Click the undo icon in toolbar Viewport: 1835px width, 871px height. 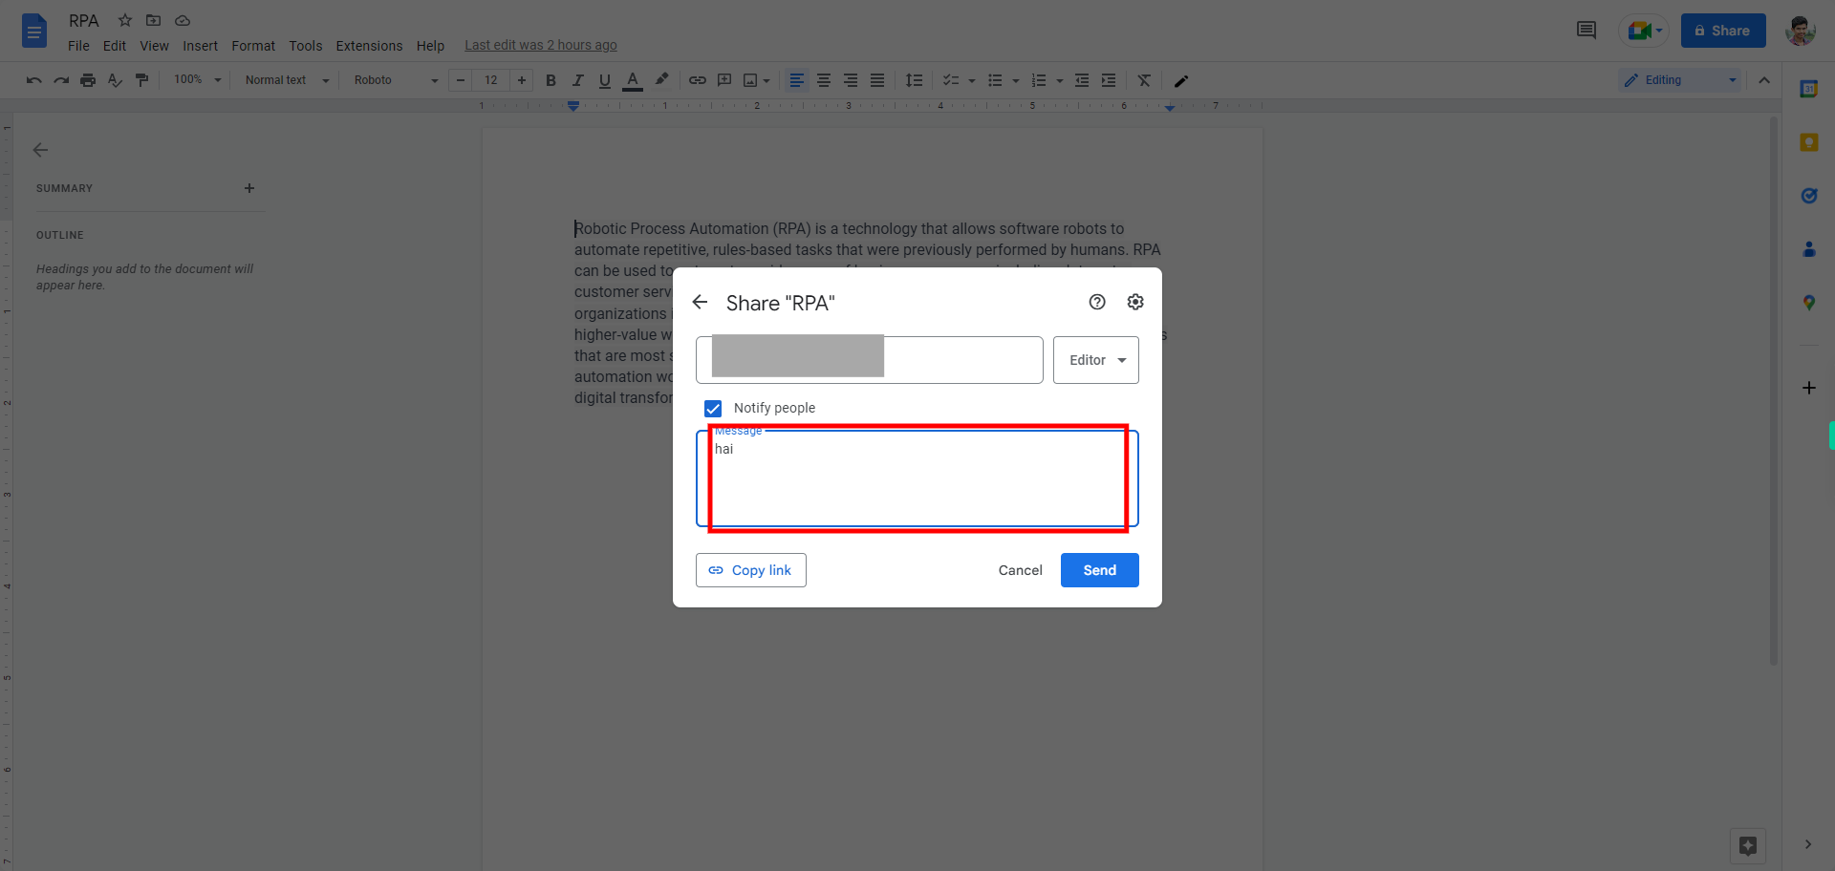click(34, 80)
